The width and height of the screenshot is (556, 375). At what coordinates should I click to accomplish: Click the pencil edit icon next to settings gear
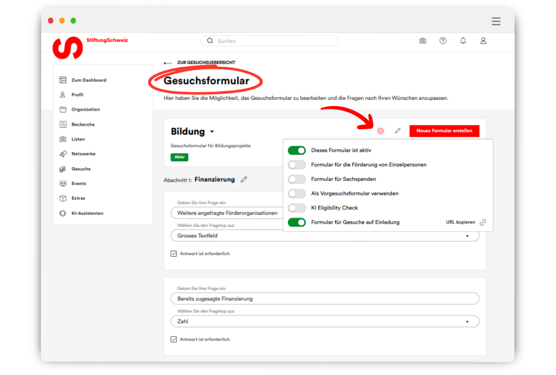coord(397,131)
